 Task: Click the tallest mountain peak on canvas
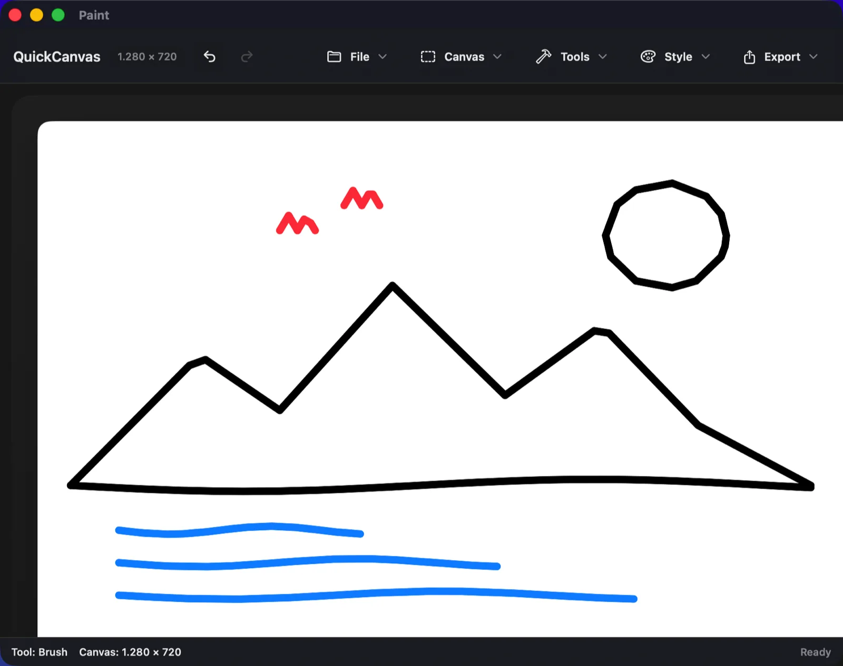(x=393, y=286)
